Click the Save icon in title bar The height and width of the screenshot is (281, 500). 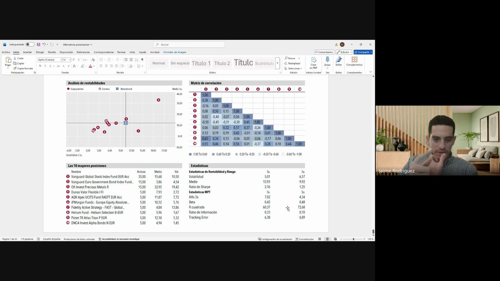[x=38, y=44]
